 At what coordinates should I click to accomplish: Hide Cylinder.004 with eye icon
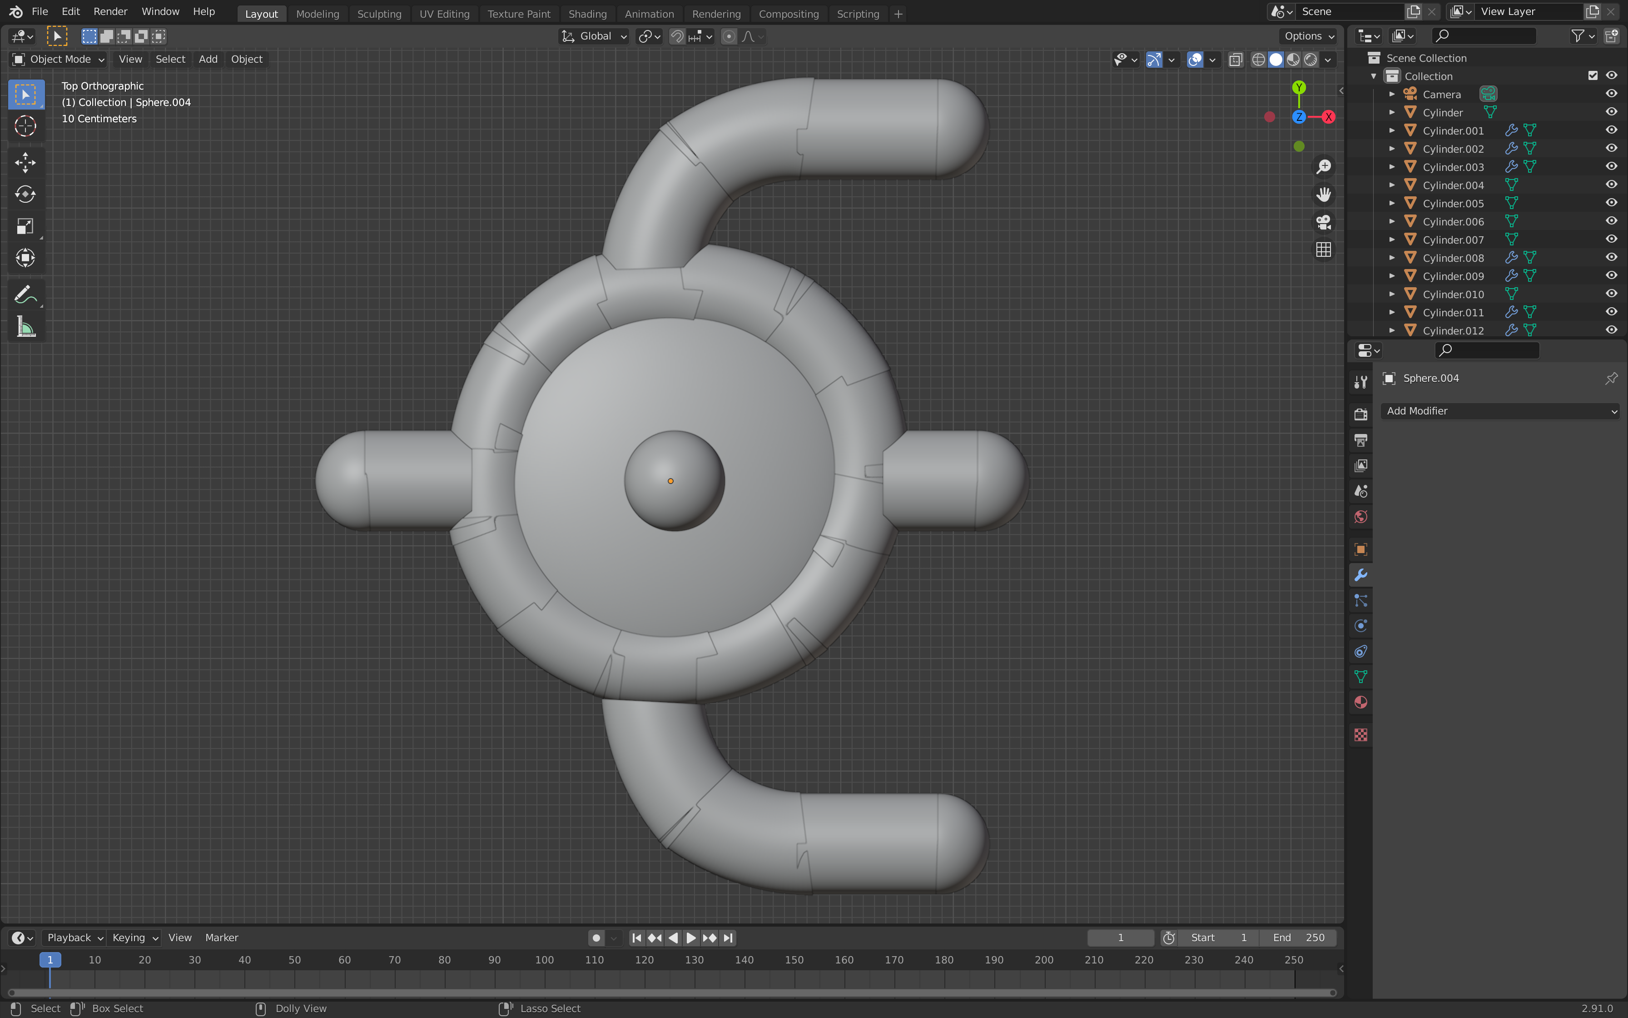tap(1611, 185)
